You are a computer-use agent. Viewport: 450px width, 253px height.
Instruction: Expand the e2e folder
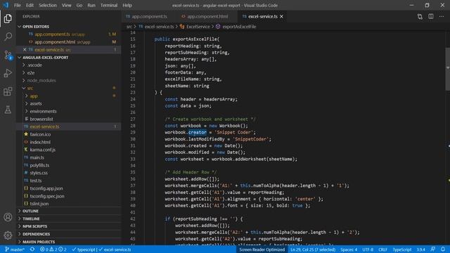31,73
